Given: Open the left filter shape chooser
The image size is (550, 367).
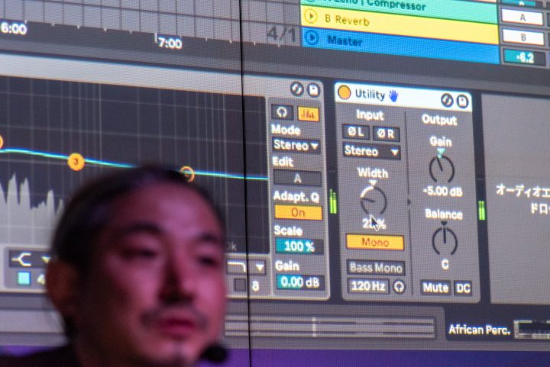Looking at the screenshot, I should (30, 259).
